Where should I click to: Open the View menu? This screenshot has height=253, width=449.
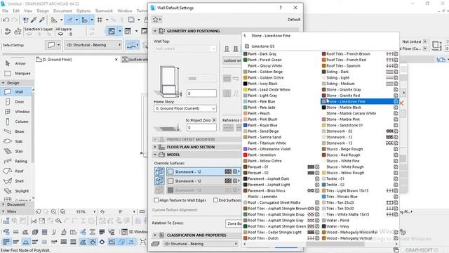pos(28,11)
